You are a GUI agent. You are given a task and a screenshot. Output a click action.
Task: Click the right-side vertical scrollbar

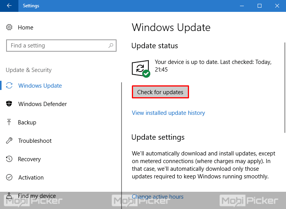(x=285, y=87)
